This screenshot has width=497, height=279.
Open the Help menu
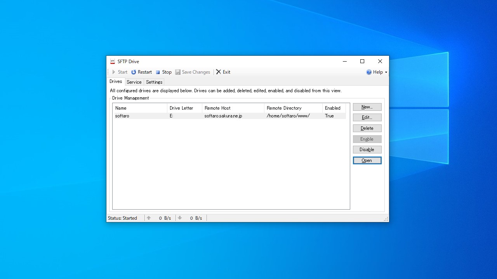click(x=377, y=72)
